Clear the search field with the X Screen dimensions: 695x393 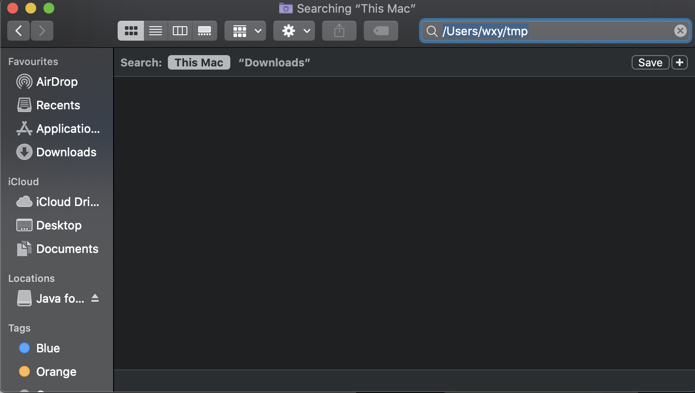pyautogui.click(x=680, y=31)
